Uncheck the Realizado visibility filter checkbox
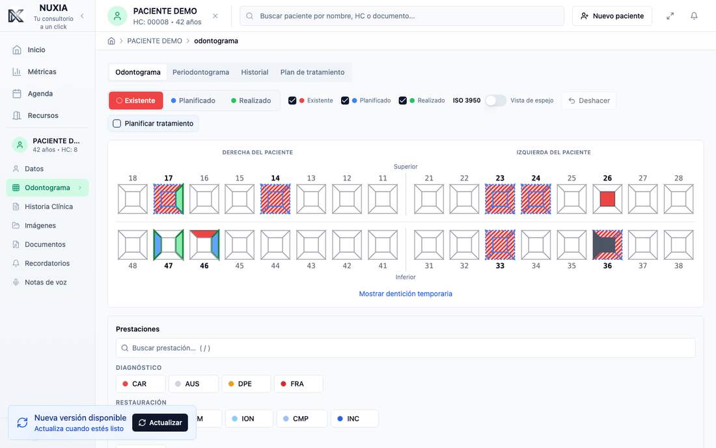Image resolution: width=716 pixels, height=448 pixels. click(402, 100)
